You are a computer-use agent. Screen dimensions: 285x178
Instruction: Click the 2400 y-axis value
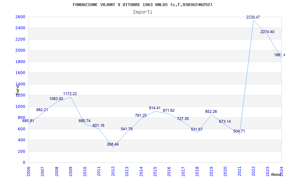(20, 28)
